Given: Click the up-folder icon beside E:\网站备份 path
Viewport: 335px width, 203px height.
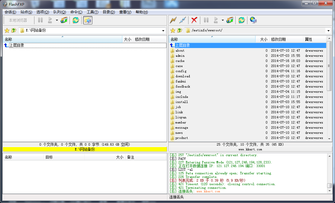Looking at the screenshot, I should coord(14,31).
